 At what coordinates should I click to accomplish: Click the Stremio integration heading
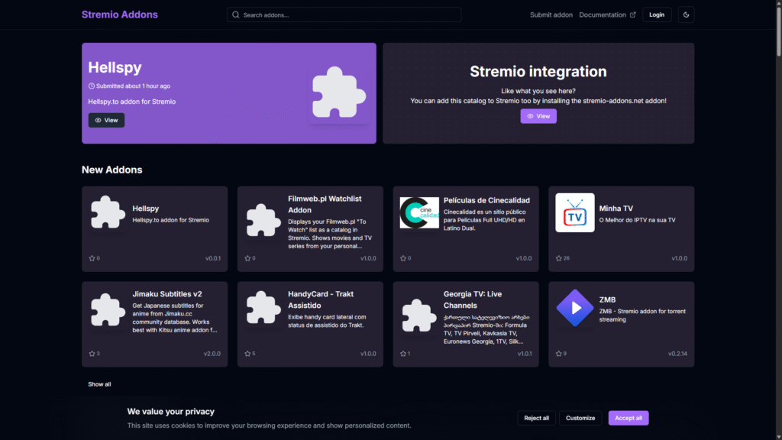[x=538, y=71]
